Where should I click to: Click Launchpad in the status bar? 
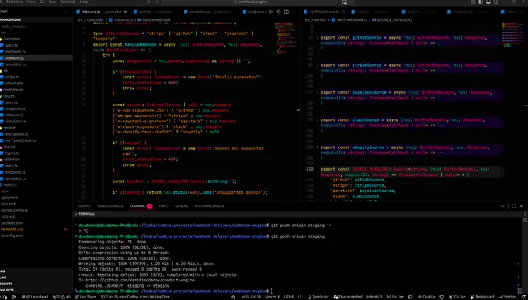coord(37,297)
